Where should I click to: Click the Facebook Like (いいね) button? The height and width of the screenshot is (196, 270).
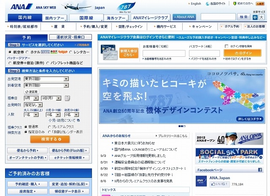[x=219, y=184]
